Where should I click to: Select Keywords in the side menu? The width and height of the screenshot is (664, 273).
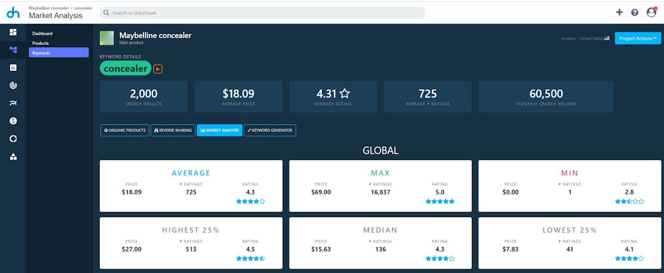tap(59, 53)
